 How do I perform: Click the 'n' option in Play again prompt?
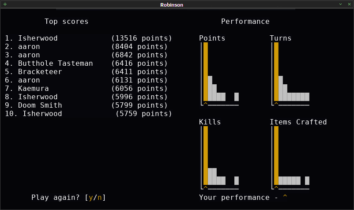point(100,198)
